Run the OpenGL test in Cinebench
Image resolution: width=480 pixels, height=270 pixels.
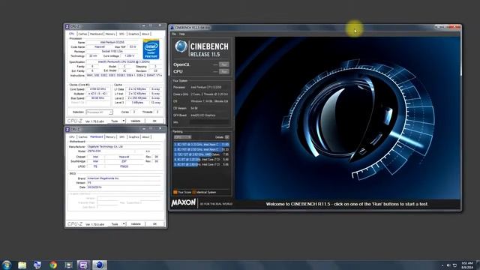pos(224,64)
